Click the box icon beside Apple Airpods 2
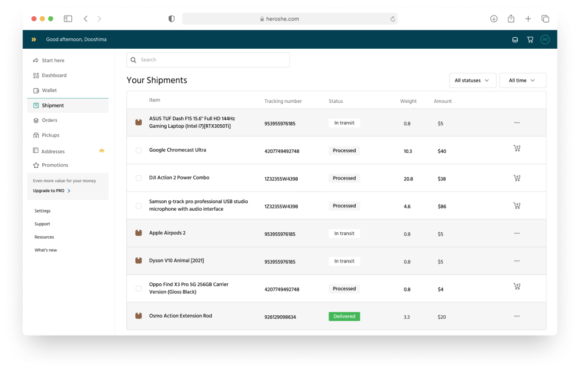The image size is (578, 371). (139, 233)
